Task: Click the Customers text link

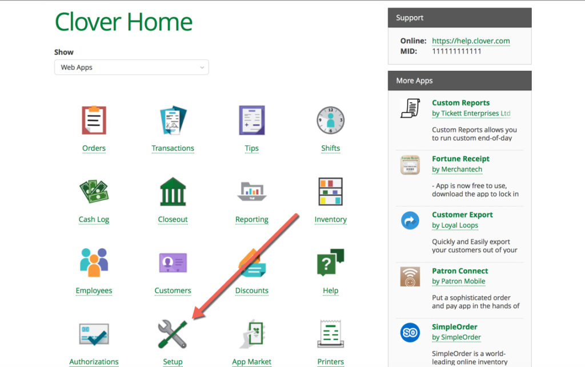Action: (173, 291)
